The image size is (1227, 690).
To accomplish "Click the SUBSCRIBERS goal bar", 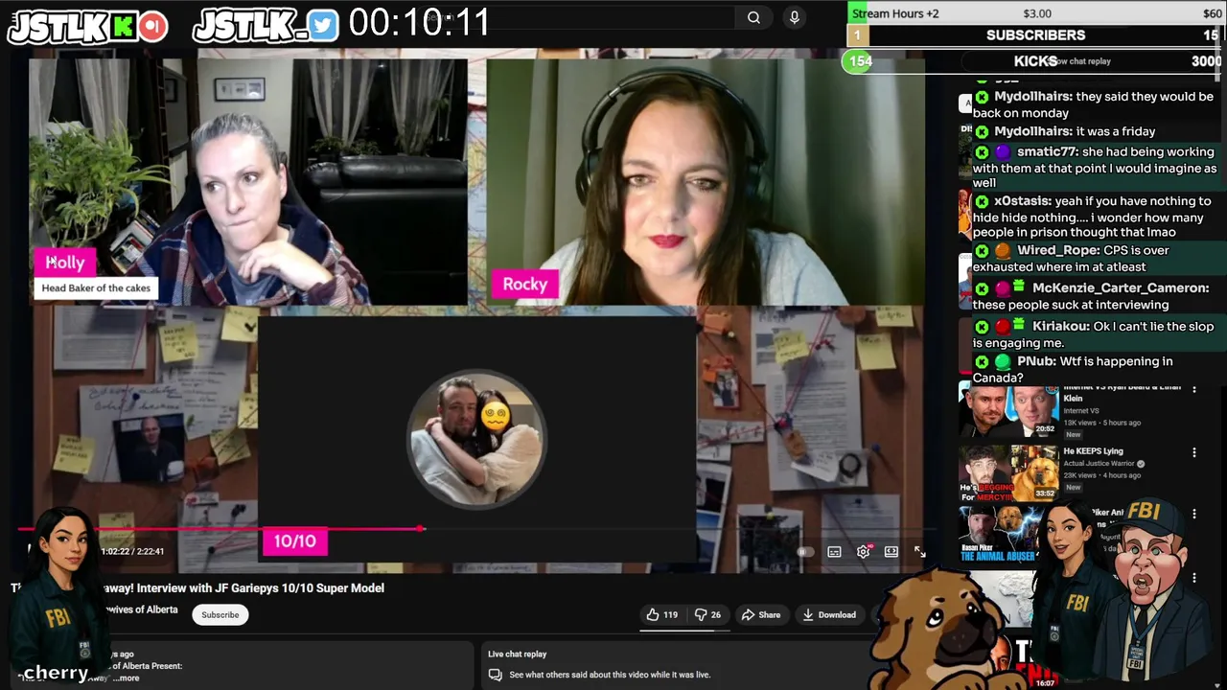I will (1036, 35).
